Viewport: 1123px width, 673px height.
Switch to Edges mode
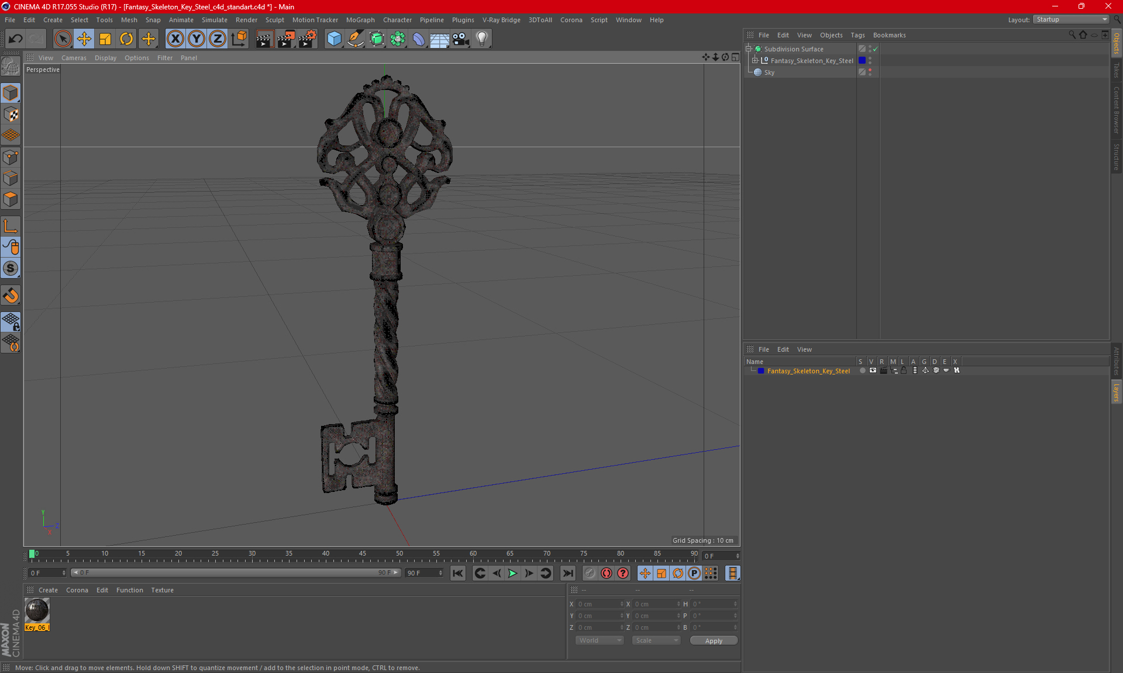point(11,178)
